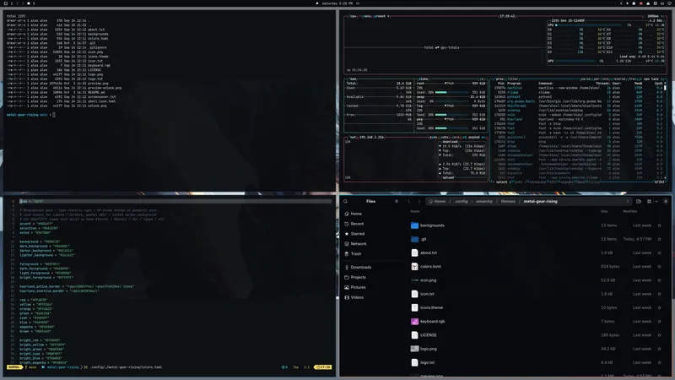Image resolution: width=675 pixels, height=380 pixels.
Task: Star the colors.toml file
Action: pos(659,267)
